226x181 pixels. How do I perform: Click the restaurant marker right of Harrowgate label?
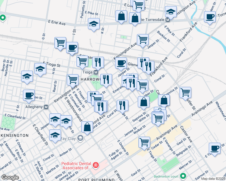pyautogui.click(x=106, y=80)
